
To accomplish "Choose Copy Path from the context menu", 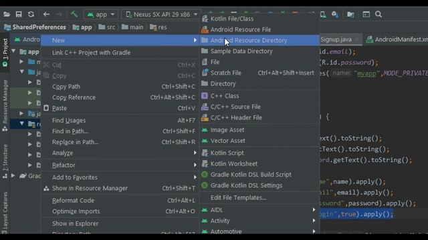I will 120,87.
